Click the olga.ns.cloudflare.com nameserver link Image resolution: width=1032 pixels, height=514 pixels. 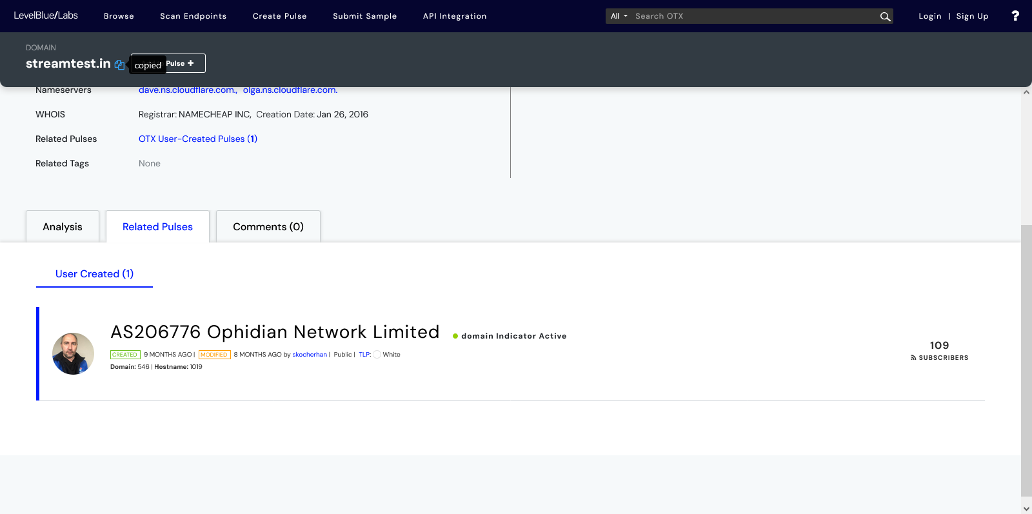point(290,90)
